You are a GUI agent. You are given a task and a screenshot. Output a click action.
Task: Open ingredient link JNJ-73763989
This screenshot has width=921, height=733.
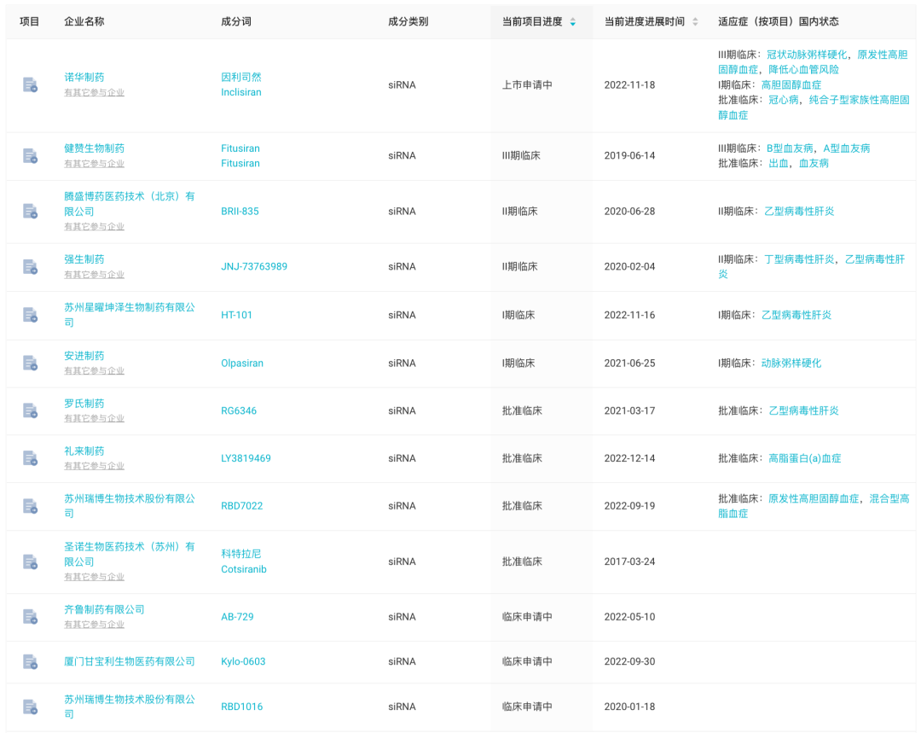point(254,266)
